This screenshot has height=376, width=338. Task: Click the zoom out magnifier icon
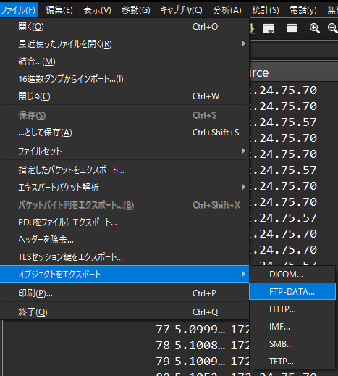(333, 28)
